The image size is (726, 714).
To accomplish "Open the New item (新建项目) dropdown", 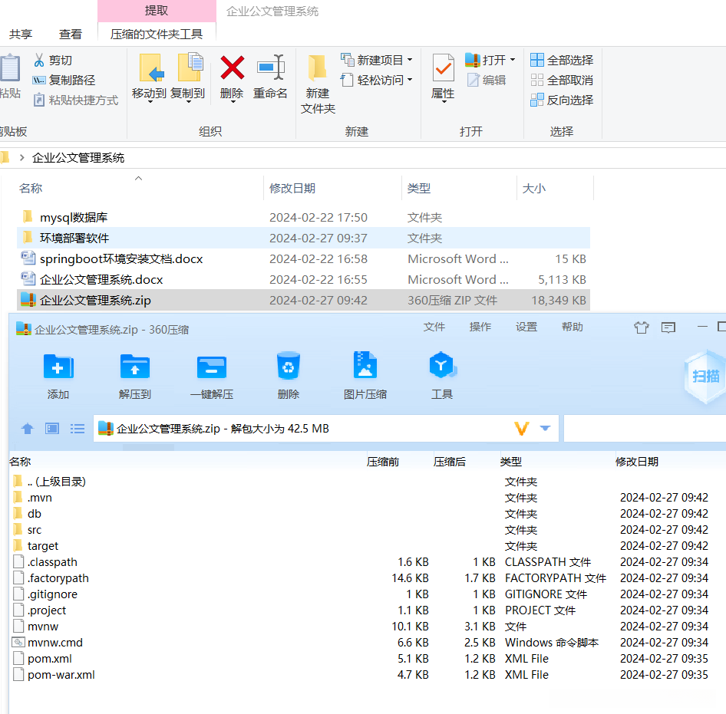I will click(x=410, y=60).
